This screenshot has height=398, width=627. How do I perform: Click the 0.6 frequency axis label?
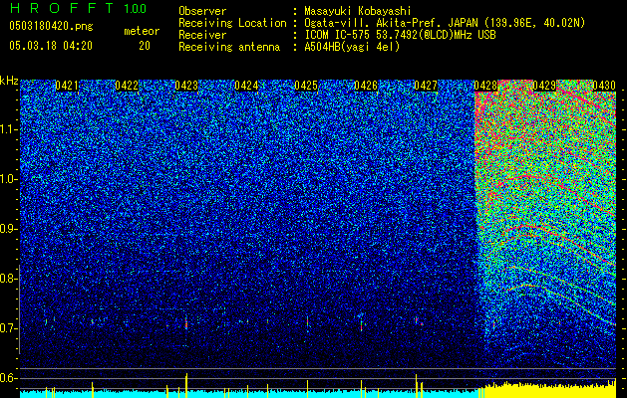pyautogui.click(x=9, y=378)
